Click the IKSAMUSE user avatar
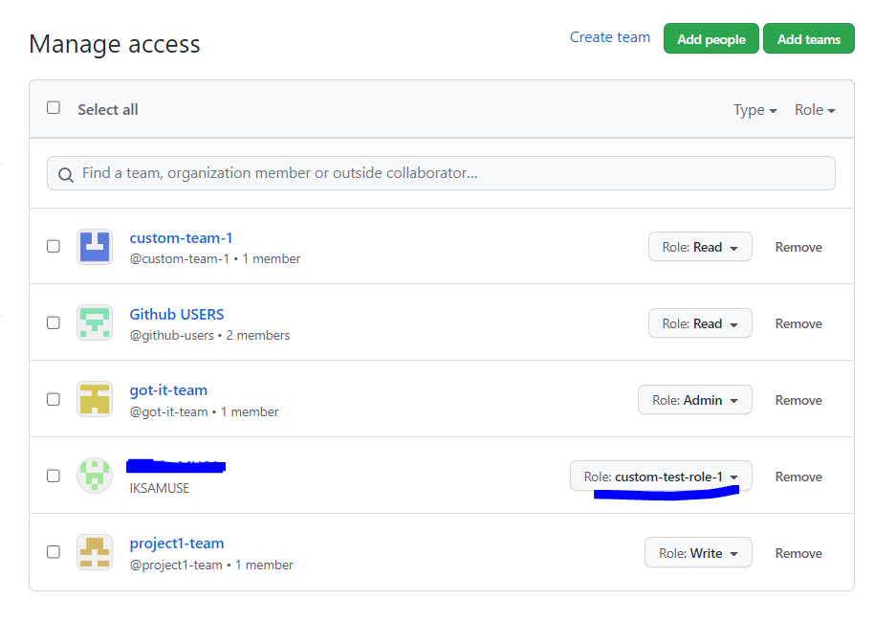This screenshot has height=621, width=896. 94,475
